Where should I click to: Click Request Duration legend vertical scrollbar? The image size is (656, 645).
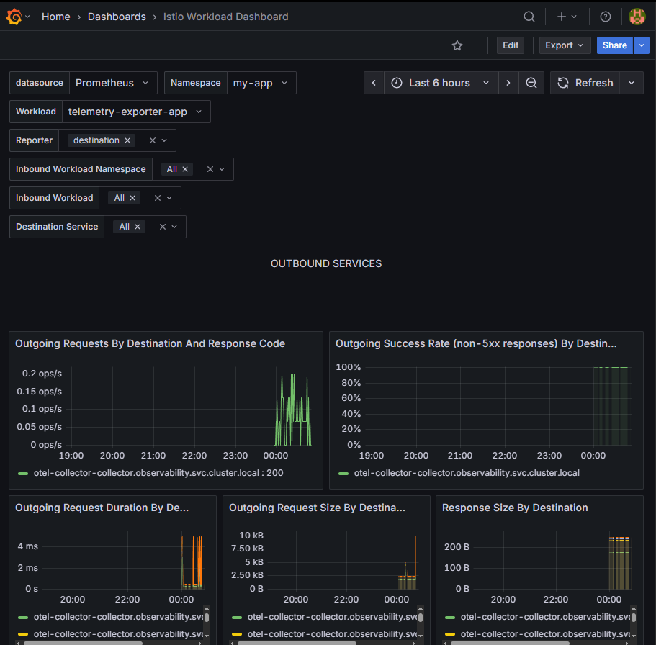[207, 618]
